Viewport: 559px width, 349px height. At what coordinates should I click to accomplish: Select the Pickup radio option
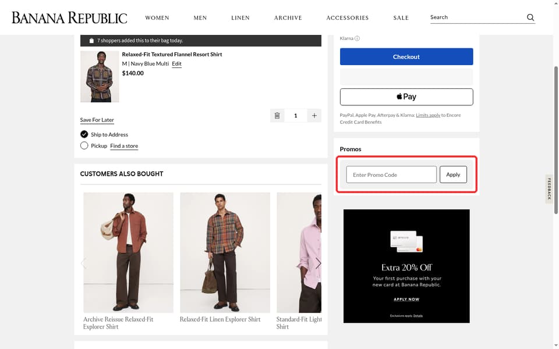[x=84, y=145]
